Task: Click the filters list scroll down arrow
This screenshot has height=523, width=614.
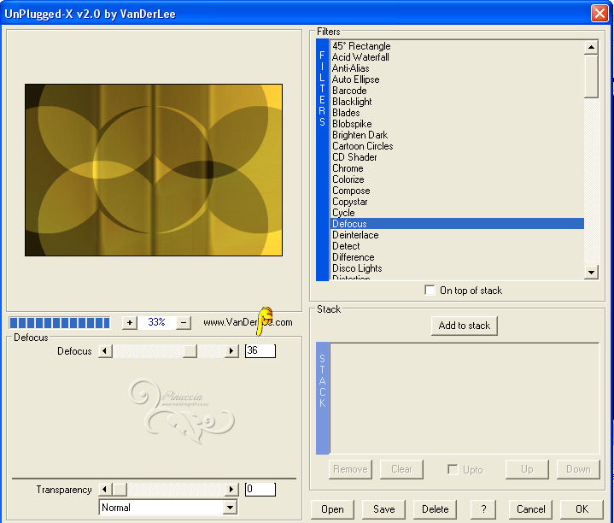Action: tap(591, 272)
